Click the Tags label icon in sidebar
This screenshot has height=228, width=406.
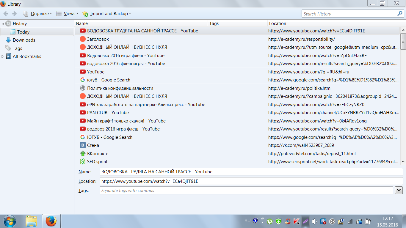tap(8, 48)
